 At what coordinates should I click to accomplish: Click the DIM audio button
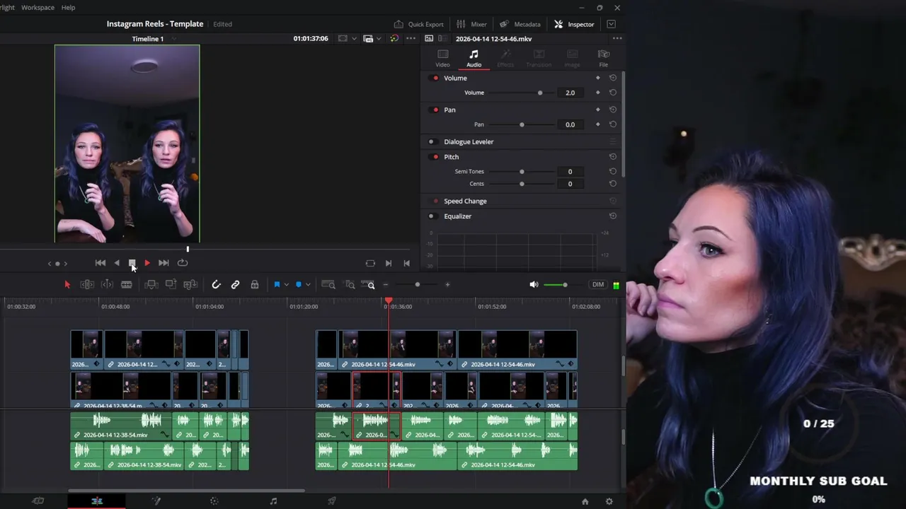coord(598,284)
